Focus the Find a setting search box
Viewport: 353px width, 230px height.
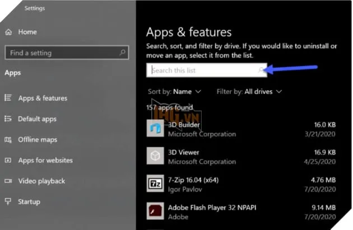pyautogui.click(x=62, y=53)
